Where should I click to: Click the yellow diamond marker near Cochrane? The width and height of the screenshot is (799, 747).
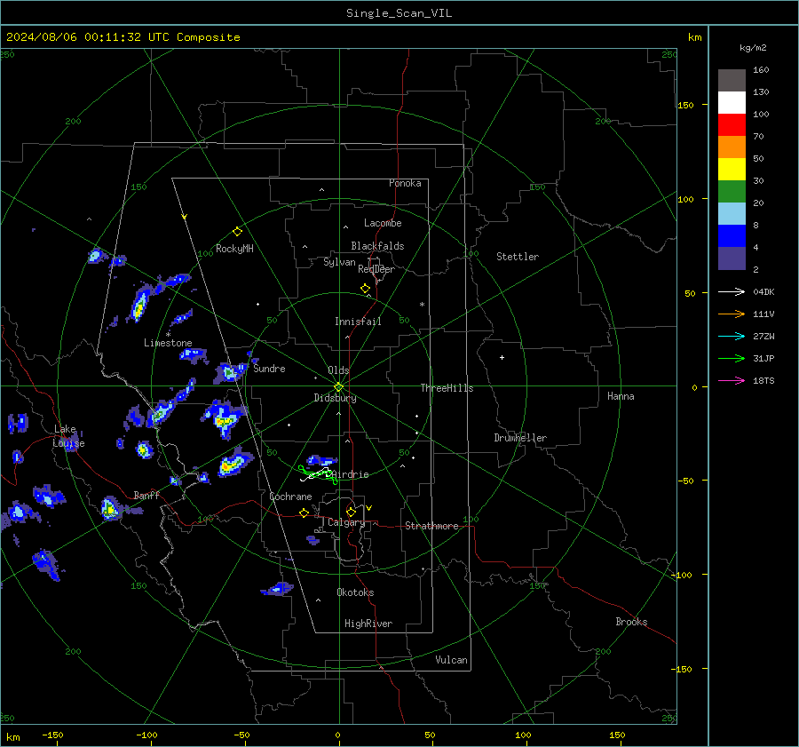click(305, 513)
